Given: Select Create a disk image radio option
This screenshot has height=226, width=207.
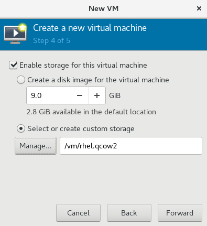Looking at the screenshot, I should click(x=21, y=80).
